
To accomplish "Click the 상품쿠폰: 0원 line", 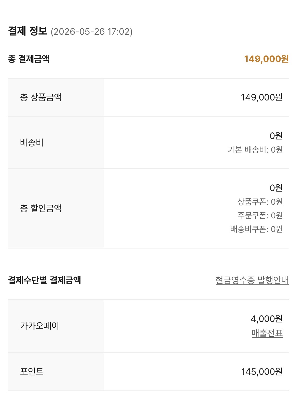I will pos(260,202).
